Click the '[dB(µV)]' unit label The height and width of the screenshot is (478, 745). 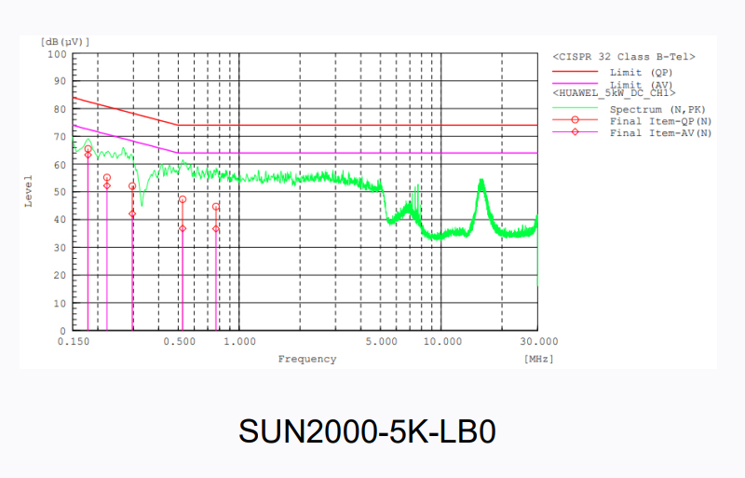click(x=65, y=42)
